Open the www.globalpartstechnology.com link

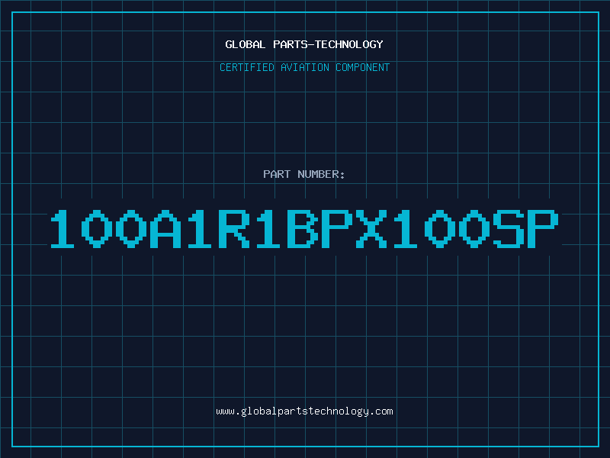[304, 411]
